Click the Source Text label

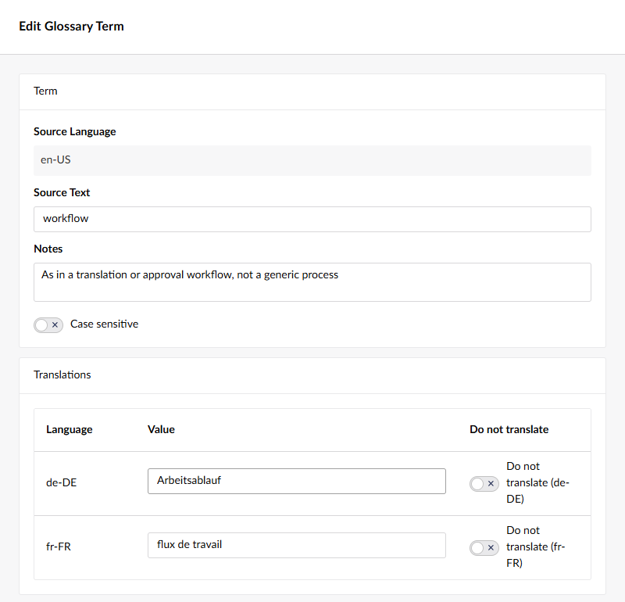pyautogui.click(x=62, y=192)
